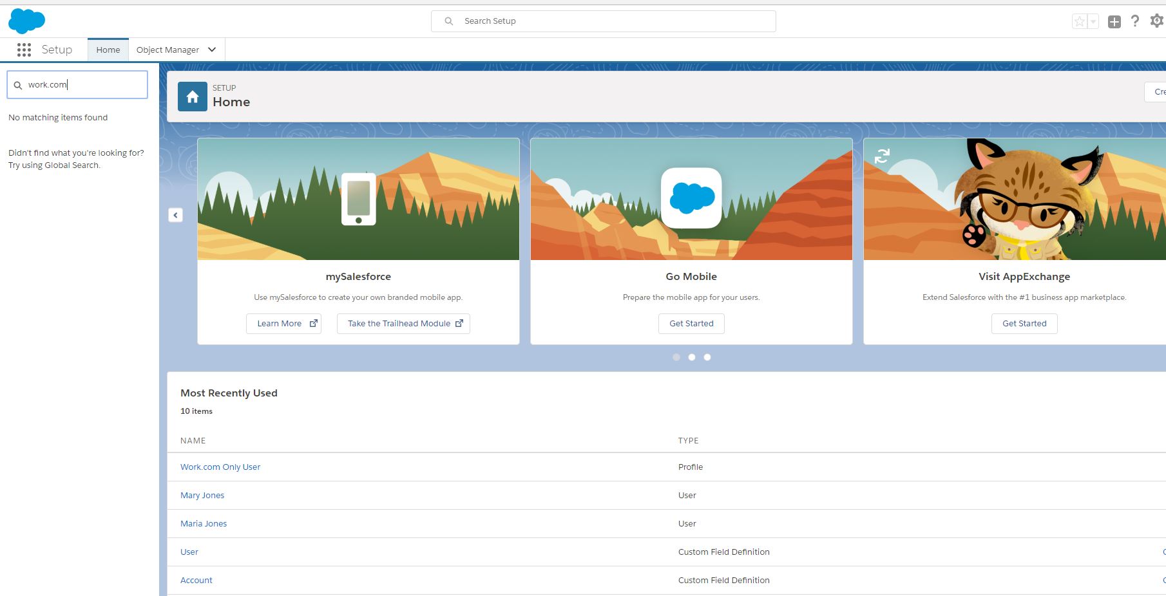
Task: Open the Help question mark icon
Action: [x=1135, y=21]
